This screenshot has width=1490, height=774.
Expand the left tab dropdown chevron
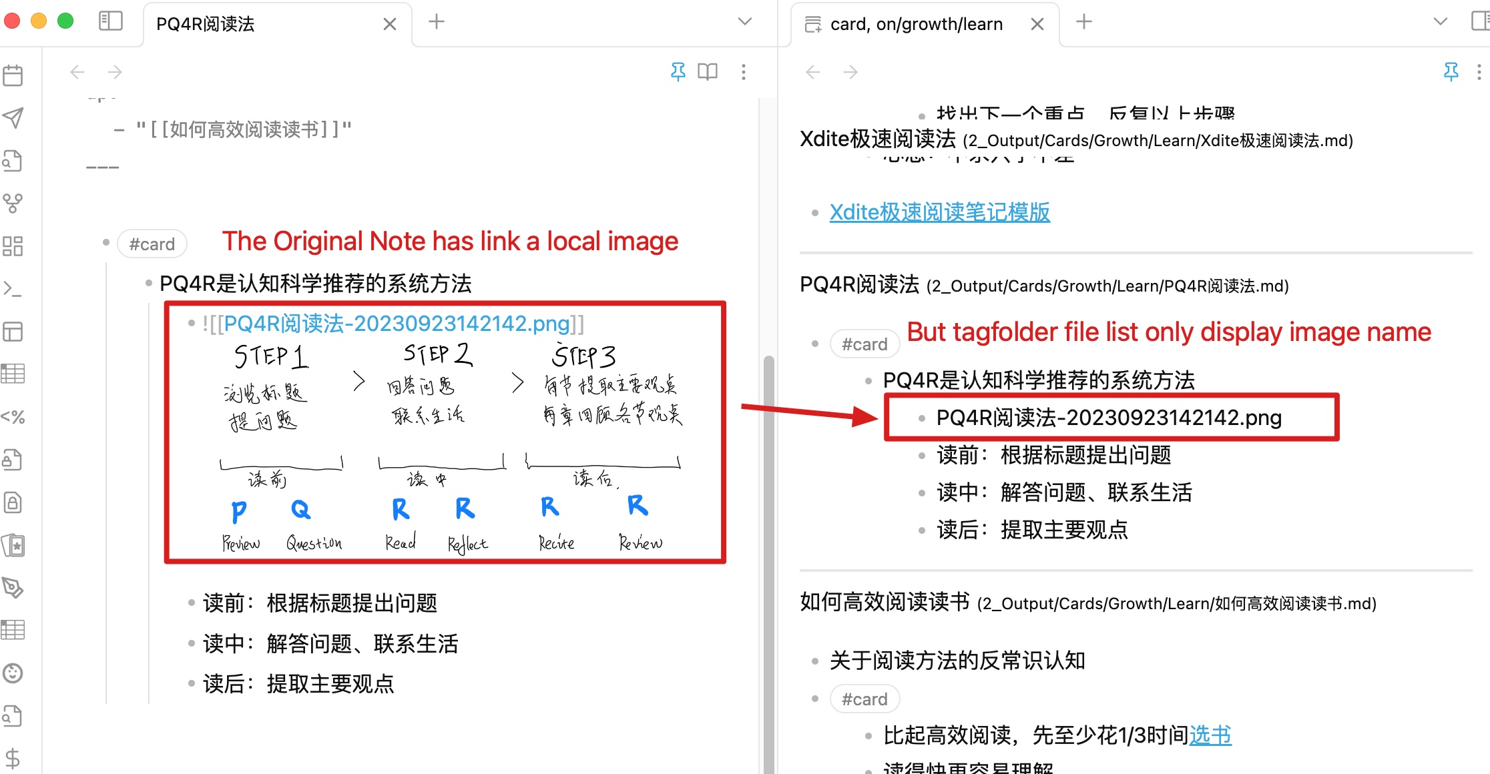[744, 21]
